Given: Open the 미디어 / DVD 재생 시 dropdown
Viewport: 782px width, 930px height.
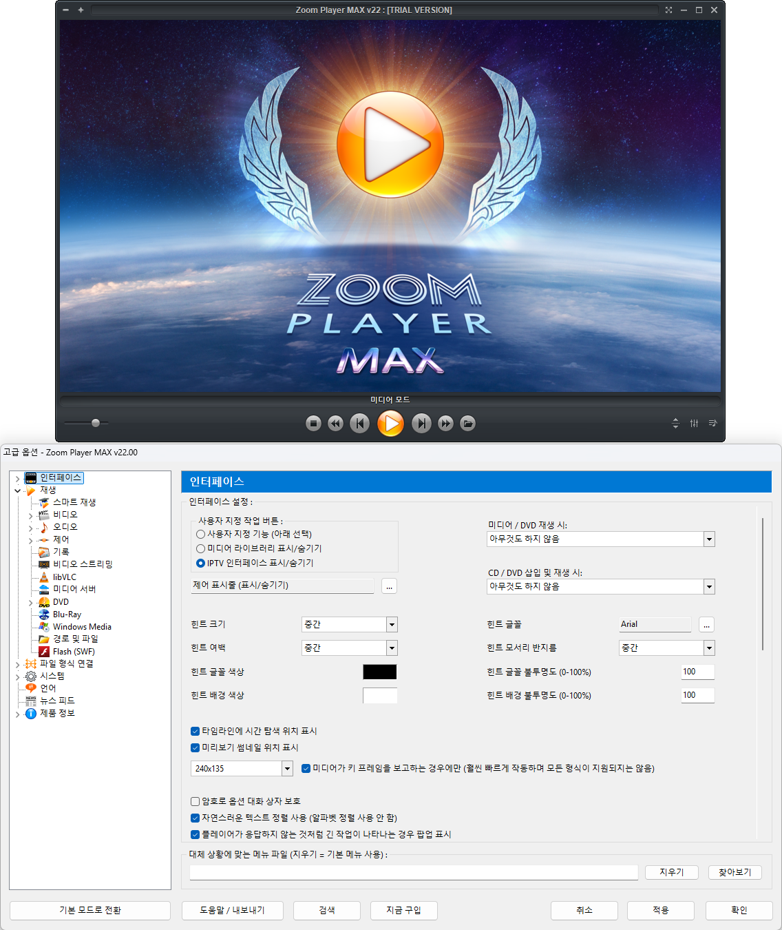Looking at the screenshot, I should [709, 539].
